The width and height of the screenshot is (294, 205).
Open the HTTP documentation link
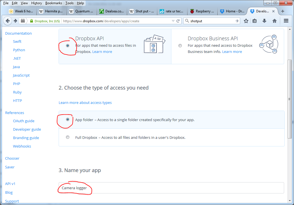17,101
